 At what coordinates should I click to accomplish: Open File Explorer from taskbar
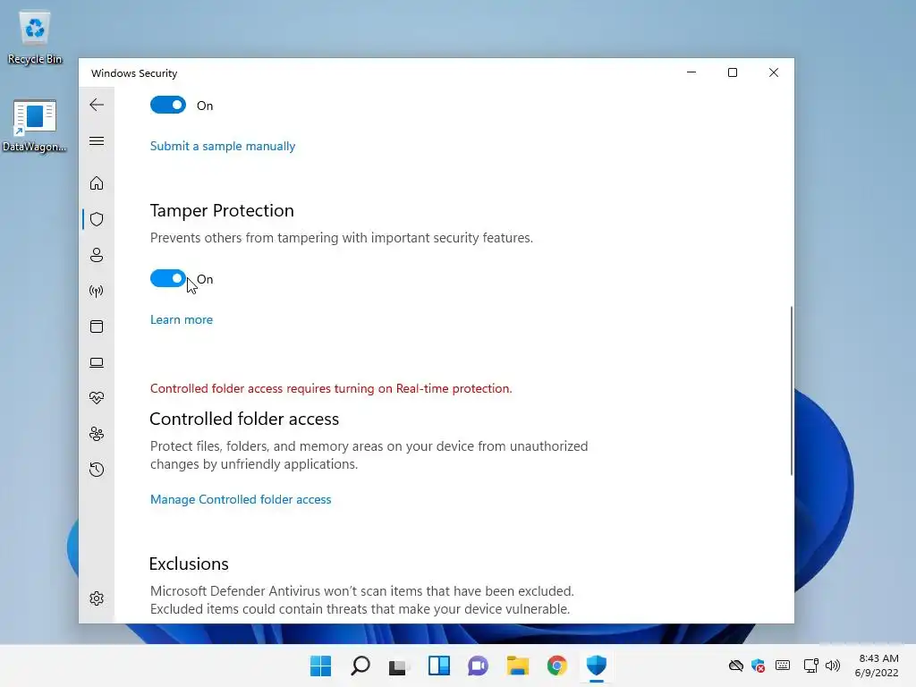(x=518, y=666)
